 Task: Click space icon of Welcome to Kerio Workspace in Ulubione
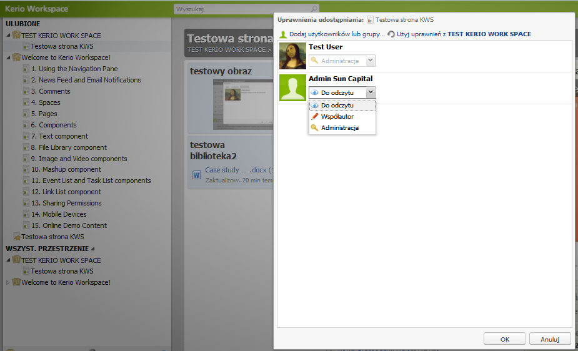coord(17,57)
